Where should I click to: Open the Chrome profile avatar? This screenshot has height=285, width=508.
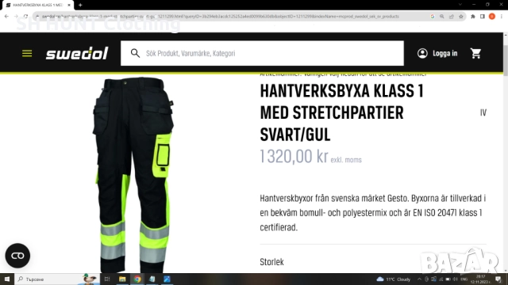pos(492,16)
